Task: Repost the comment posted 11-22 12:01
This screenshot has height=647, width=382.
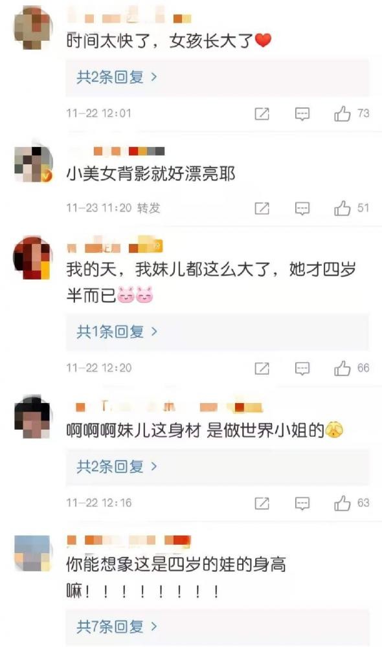Action: [262, 113]
